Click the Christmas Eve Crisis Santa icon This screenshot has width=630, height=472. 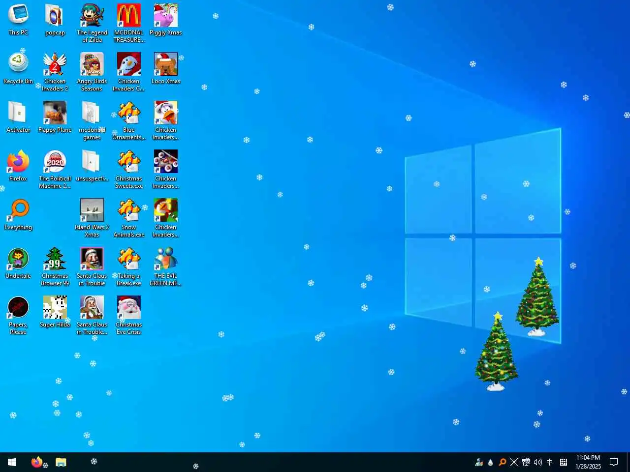pos(129,316)
